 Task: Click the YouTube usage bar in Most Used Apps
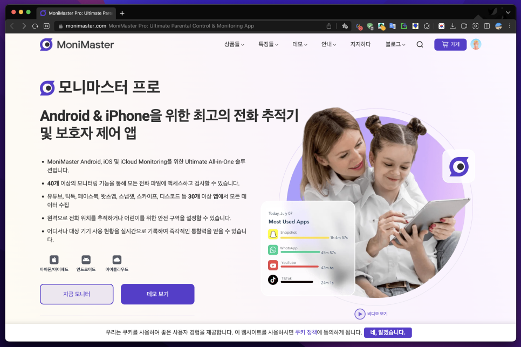(300, 267)
